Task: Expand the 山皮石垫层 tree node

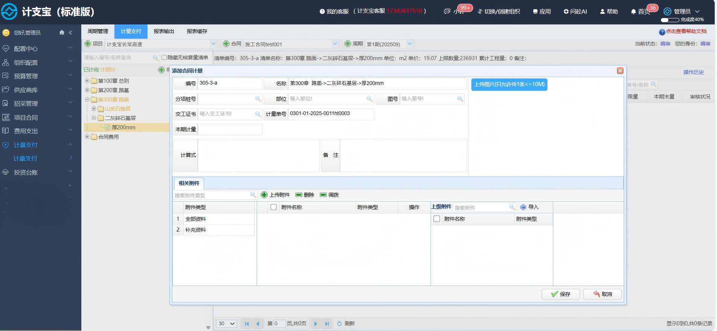Action: point(94,109)
